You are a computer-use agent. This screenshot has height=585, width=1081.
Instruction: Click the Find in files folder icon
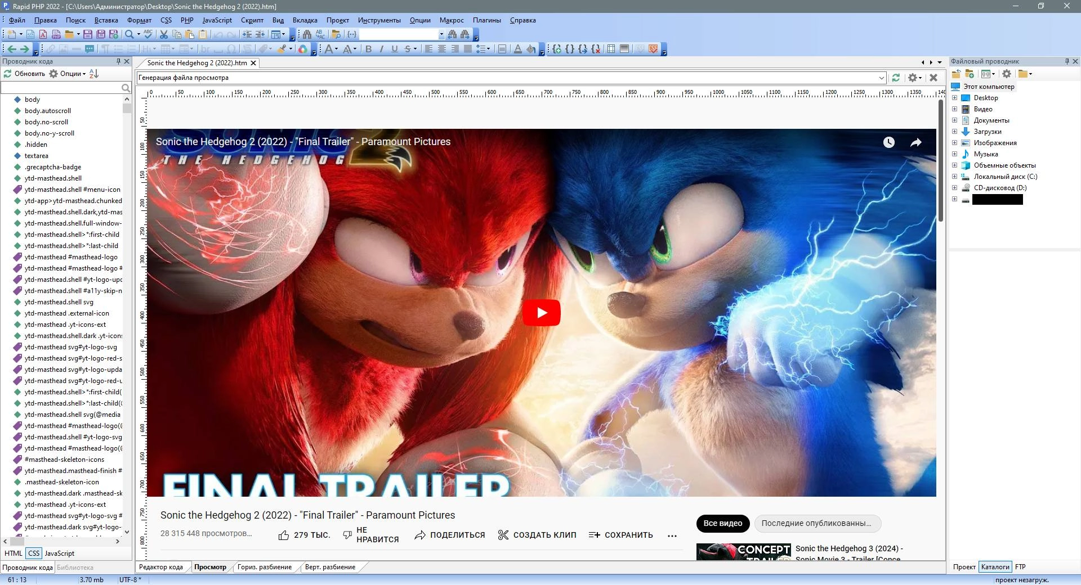pos(336,34)
